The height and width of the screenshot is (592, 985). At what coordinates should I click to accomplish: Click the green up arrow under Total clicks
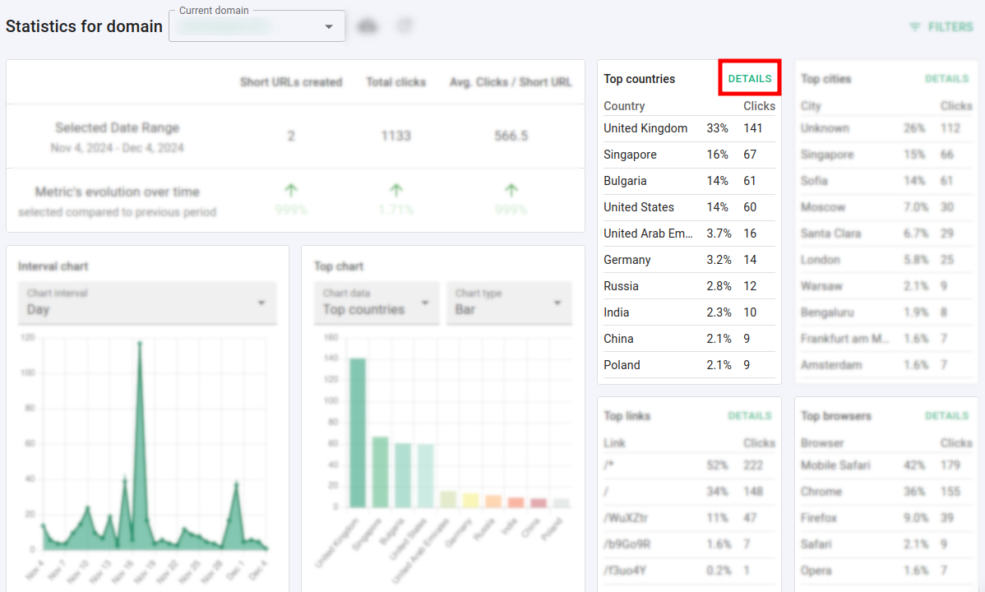395,191
